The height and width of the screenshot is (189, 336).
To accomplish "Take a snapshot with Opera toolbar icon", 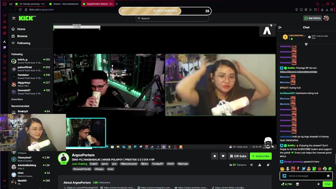I will point(301,10).
